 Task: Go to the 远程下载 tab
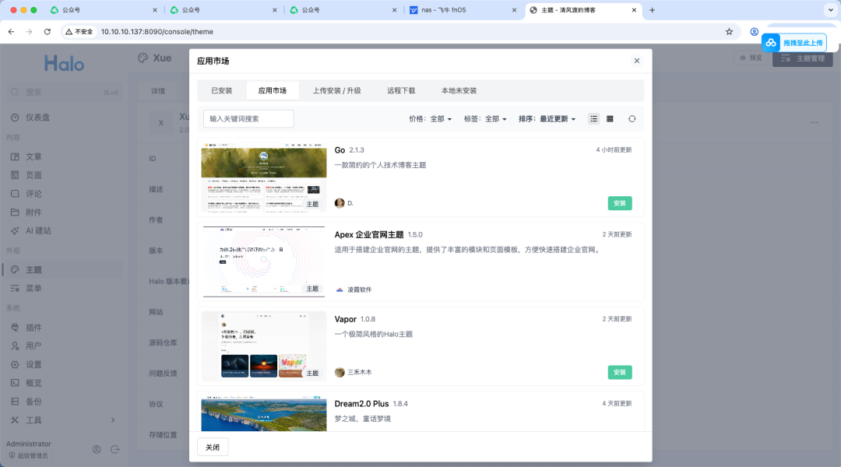coord(401,90)
